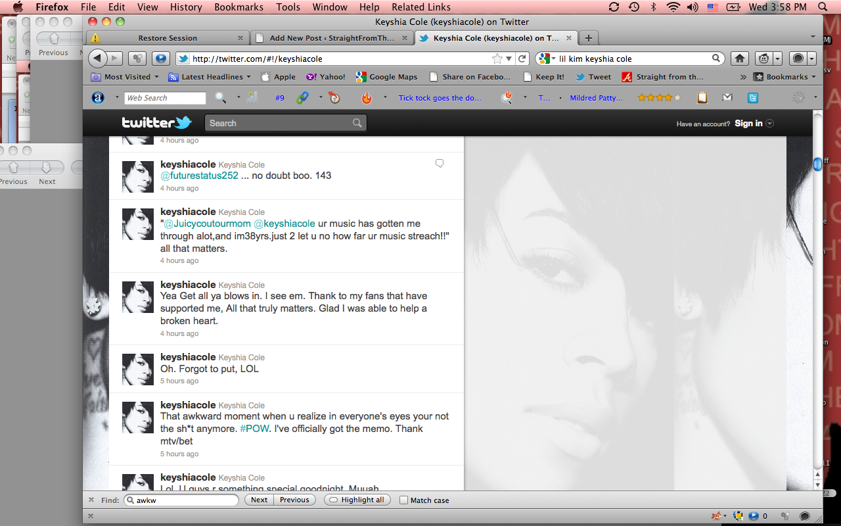Image resolution: width=841 pixels, height=526 pixels.
Task: Click the @Juicycoutourmom mention link
Action: [x=207, y=224]
